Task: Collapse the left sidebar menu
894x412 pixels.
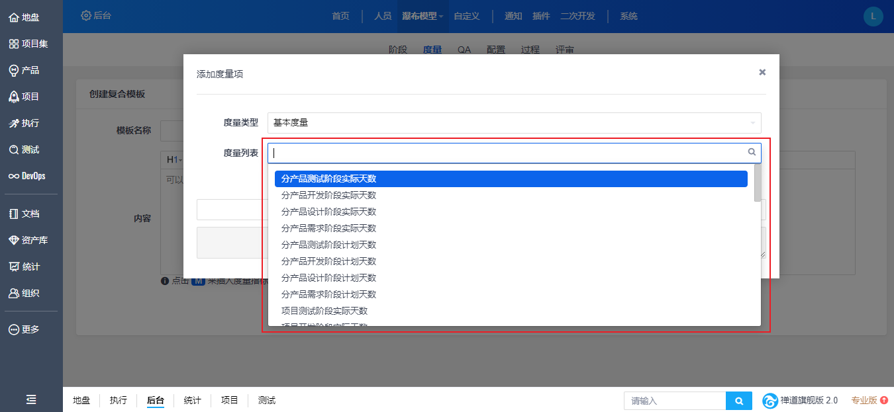Action: click(31, 399)
